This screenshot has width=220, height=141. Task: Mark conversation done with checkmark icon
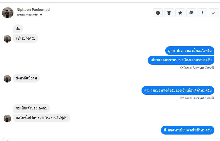pyautogui.click(x=214, y=13)
